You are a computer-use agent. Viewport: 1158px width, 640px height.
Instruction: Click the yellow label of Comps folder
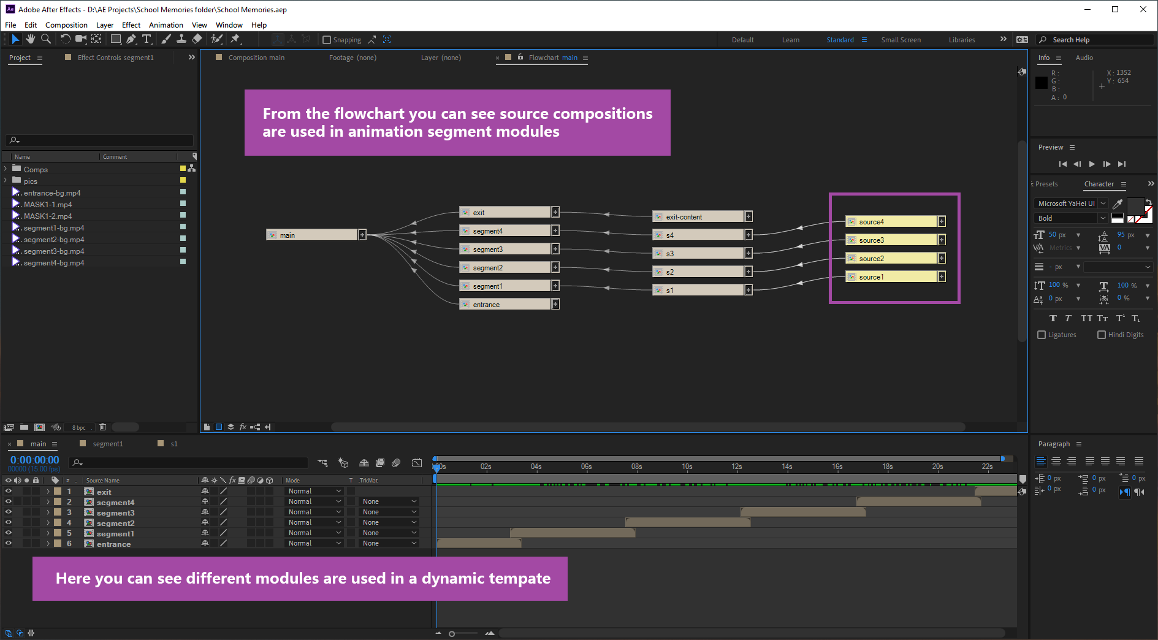(x=183, y=169)
